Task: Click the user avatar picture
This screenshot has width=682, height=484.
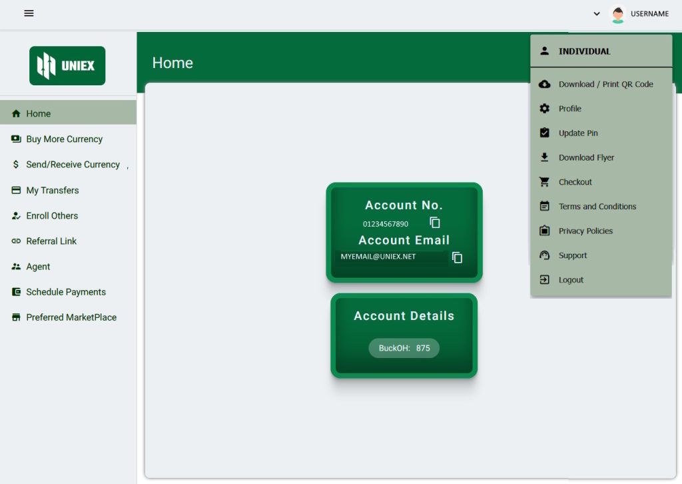Action: point(618,14)
